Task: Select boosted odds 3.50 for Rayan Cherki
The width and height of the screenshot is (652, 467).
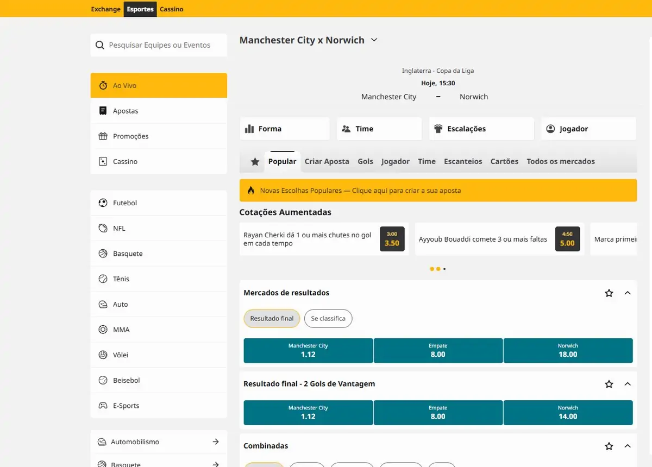Action: point(392,239)
